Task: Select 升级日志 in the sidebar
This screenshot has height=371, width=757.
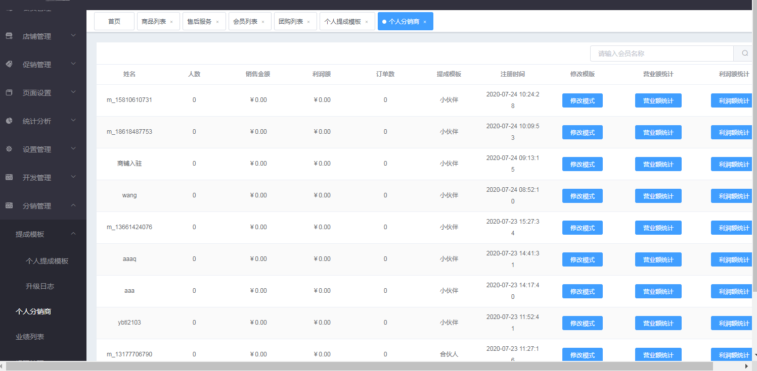Action: (x=40, y=286)
